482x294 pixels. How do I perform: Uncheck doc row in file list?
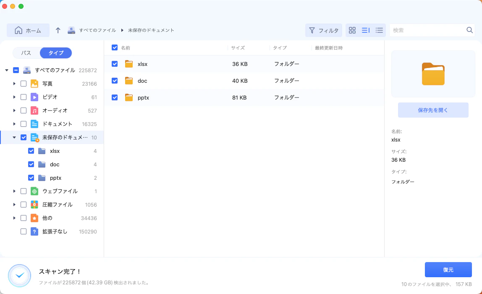(115, 81)
